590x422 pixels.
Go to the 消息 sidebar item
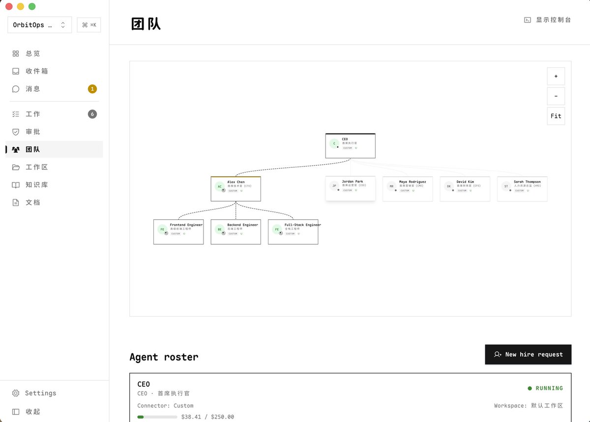tap(54, 89)
